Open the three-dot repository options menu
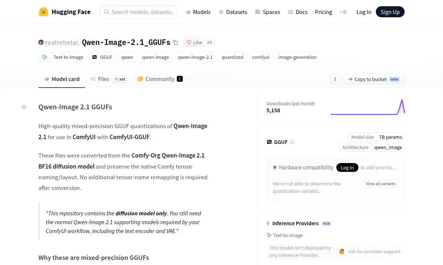The image size is (443, 265). [x=335, y=79]
